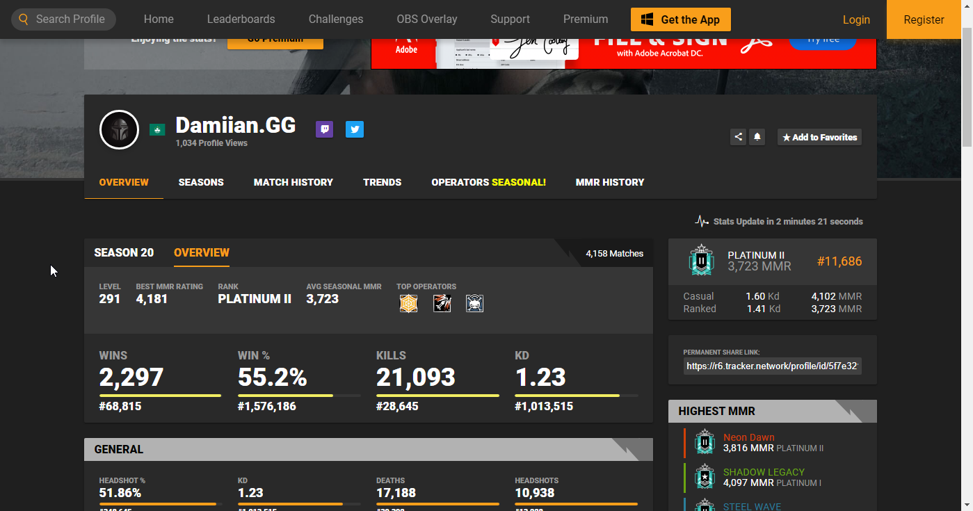Open the Seasons tab

coord(201,182)
